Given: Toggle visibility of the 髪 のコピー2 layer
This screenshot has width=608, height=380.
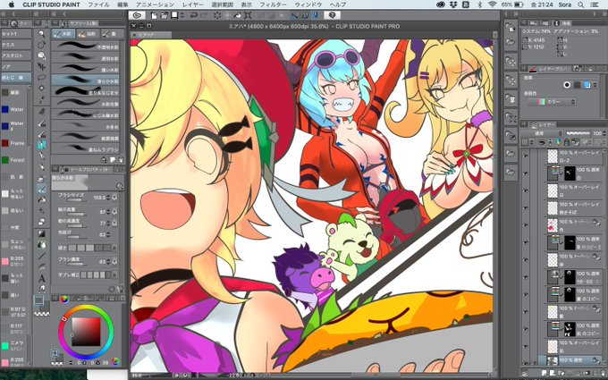Looking at the screenshot, I should click(526, 242).
